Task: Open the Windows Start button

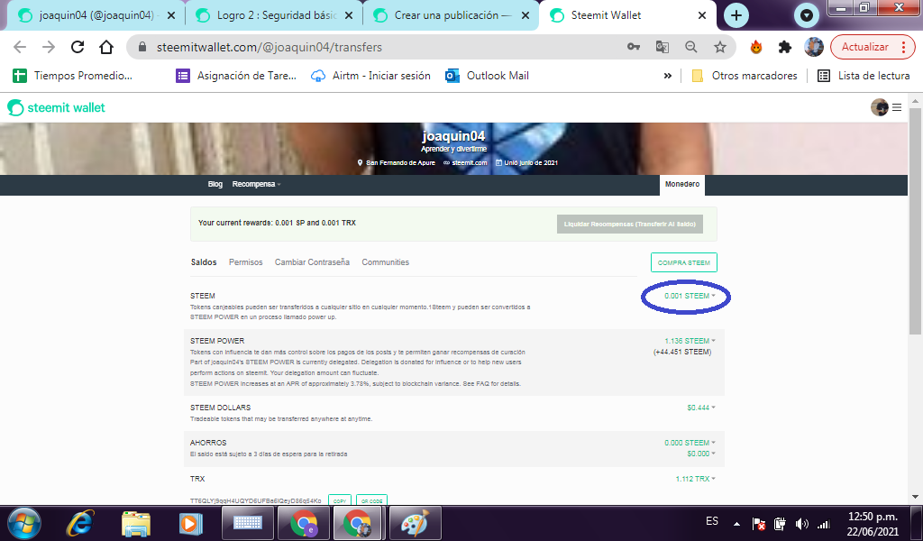Action: tap(24, 523)
